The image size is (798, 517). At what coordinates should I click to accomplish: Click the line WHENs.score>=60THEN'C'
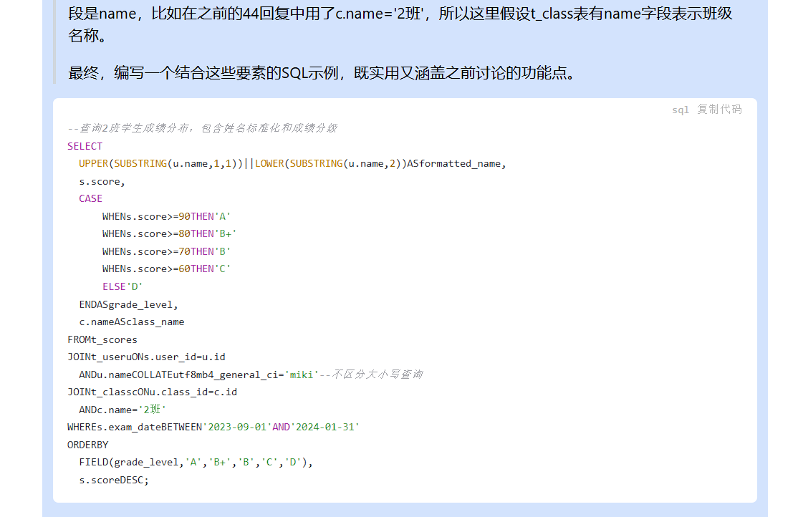click(x=166, y=269)
